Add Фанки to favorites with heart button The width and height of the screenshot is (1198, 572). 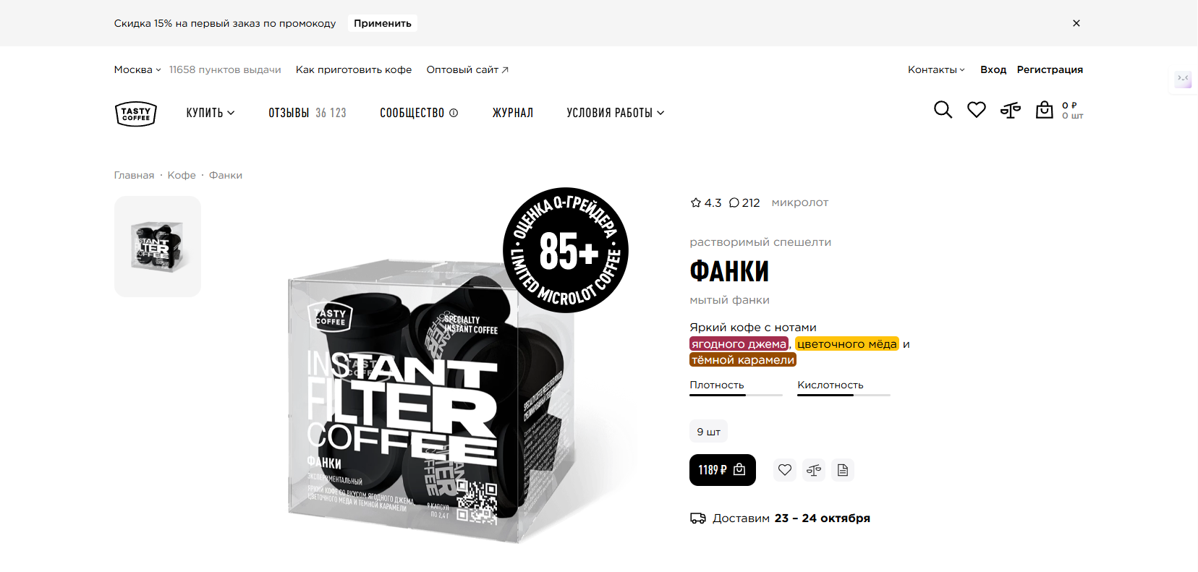coord(785,470)
